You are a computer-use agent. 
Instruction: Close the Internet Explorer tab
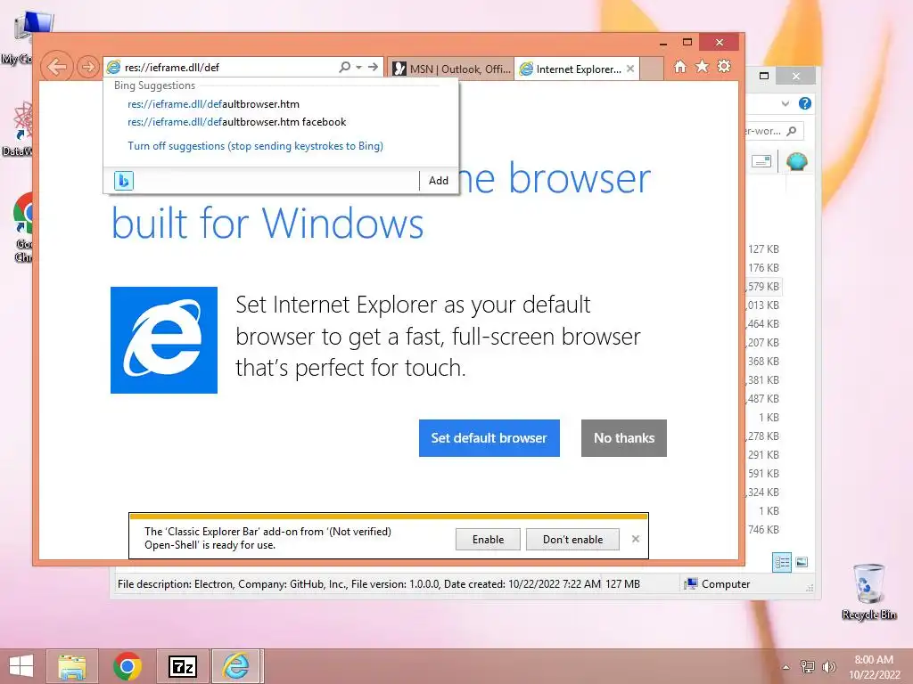click(630, 69)
